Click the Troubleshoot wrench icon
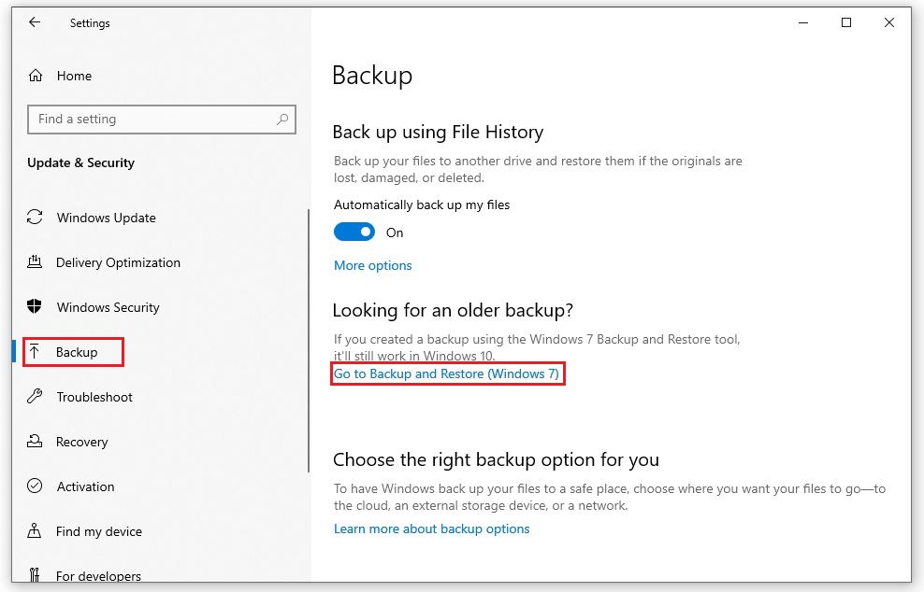Screen dimensions: 924x592 (x=35, y=397)
